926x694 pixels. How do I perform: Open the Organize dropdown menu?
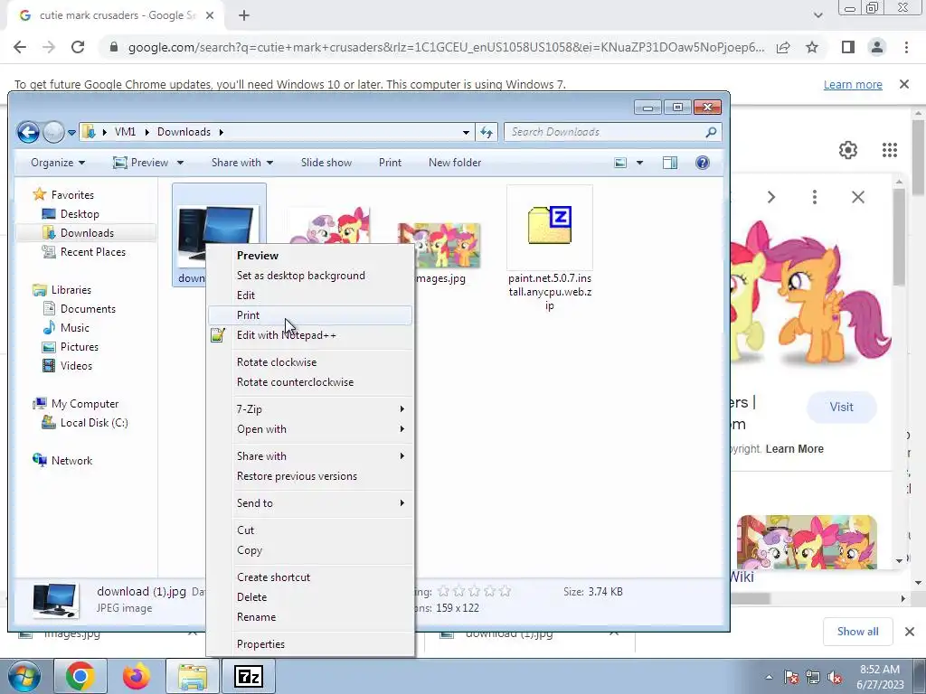(x=58, y=163)
